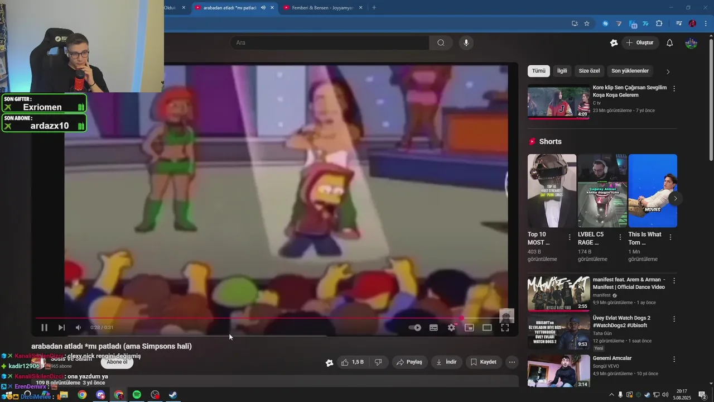Open Kore klip video thumbnail

coord(558,102)
